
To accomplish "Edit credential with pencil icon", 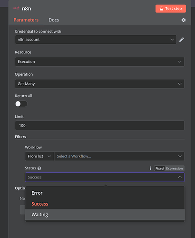I will tap(182, 40).
